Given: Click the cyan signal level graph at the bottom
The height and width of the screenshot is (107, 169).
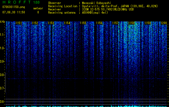Looking at the screenshot, I should point(86,106).
